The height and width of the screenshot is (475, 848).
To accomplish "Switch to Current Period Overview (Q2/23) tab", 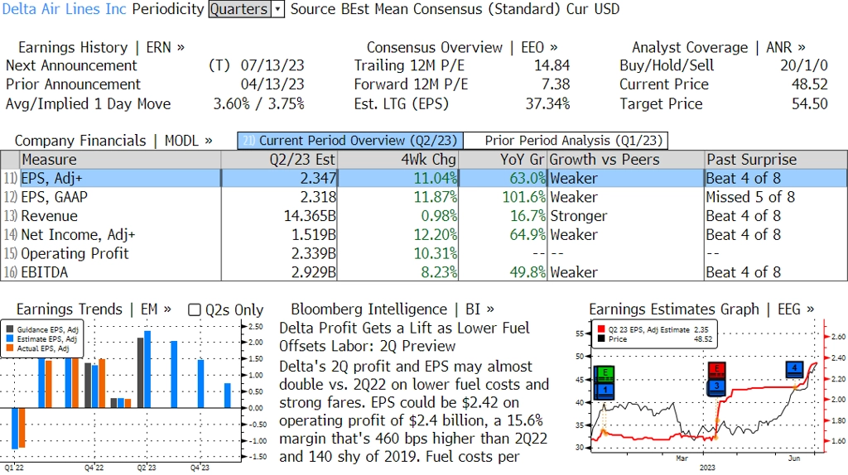I will coord(350,141).
